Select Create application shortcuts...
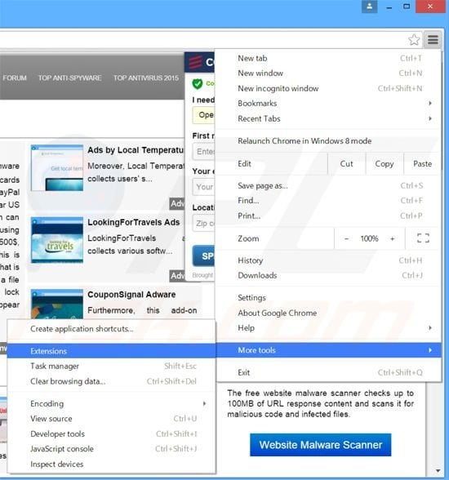The image size is (449, 480). (x=111, y=329)
